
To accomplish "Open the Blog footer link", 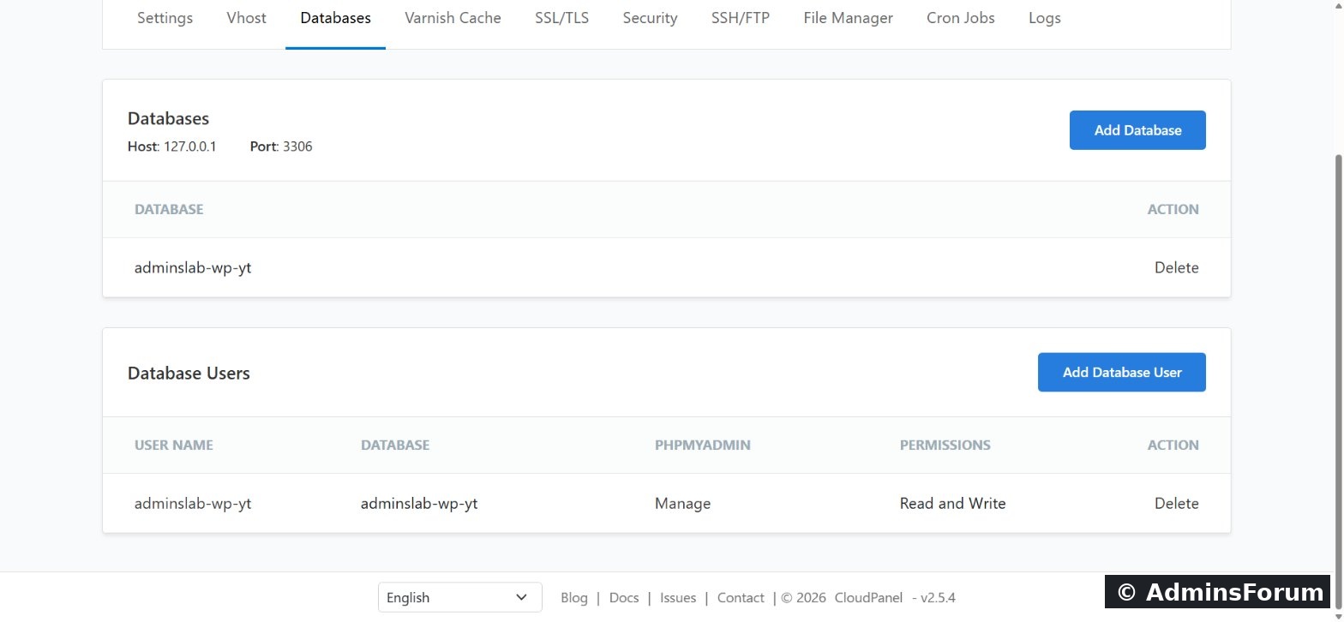I will (574, 598).
